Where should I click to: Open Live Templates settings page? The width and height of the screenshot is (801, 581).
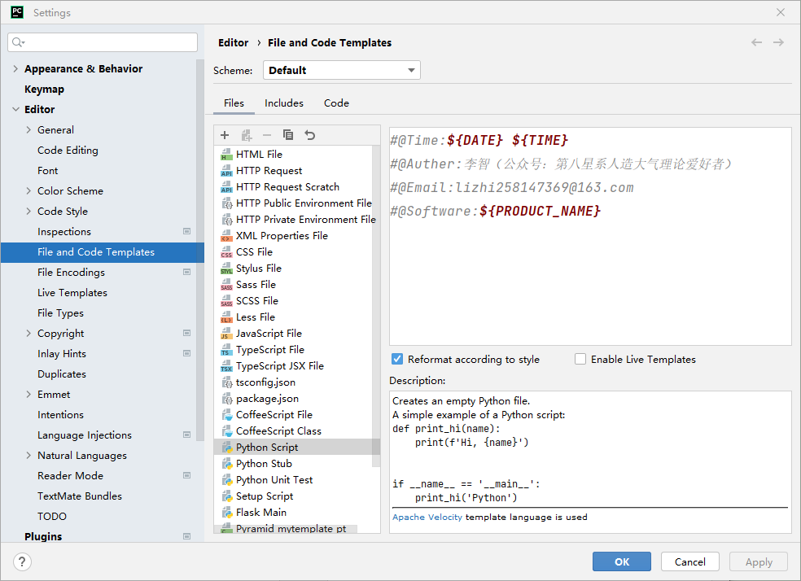coord(72,293)
